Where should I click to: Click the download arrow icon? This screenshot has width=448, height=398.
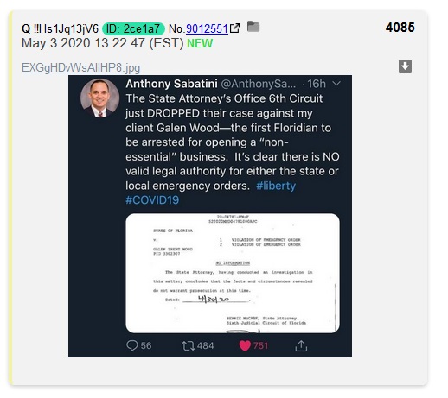405,66
